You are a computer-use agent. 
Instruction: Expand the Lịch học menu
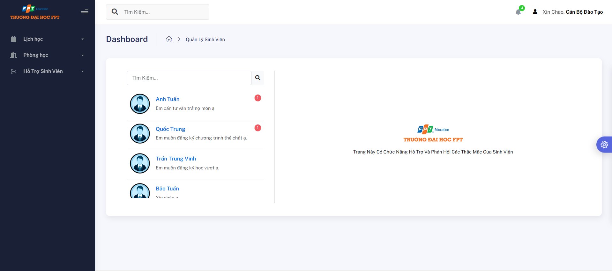[47, 39]
